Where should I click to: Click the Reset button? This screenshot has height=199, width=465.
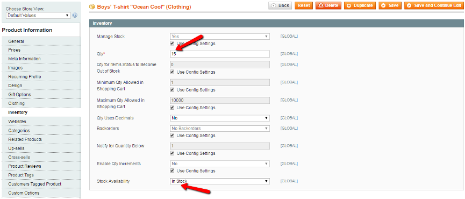304,5
